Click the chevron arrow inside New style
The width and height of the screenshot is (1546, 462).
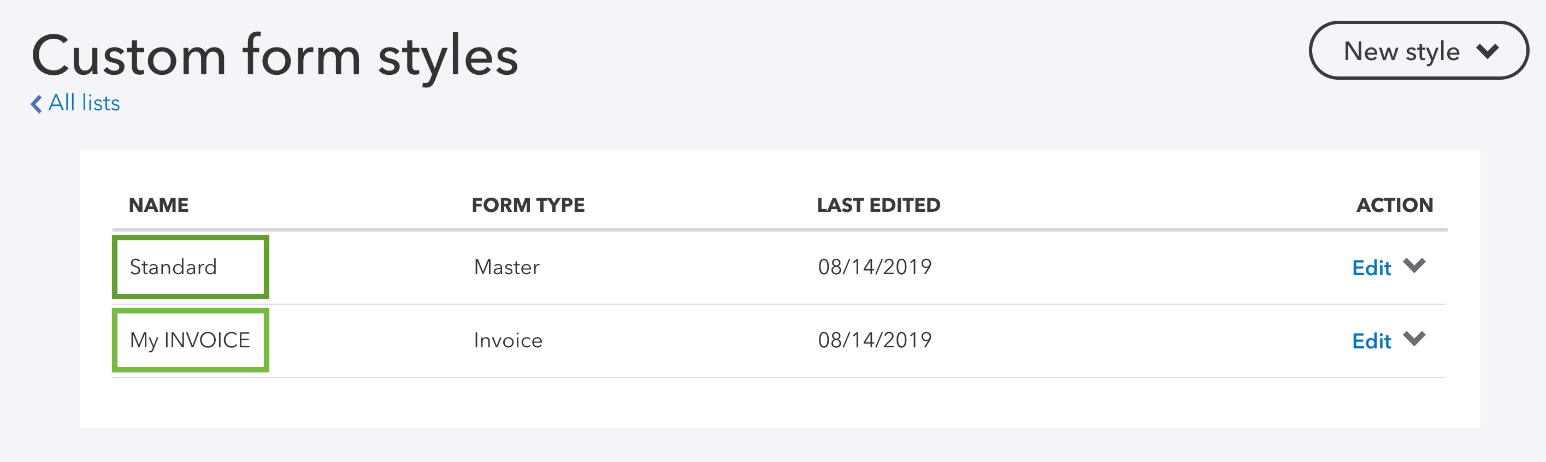tap(1488, 51)
